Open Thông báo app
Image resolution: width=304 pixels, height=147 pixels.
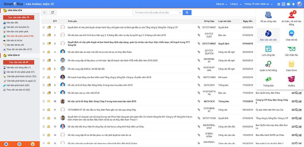(268, 81)
